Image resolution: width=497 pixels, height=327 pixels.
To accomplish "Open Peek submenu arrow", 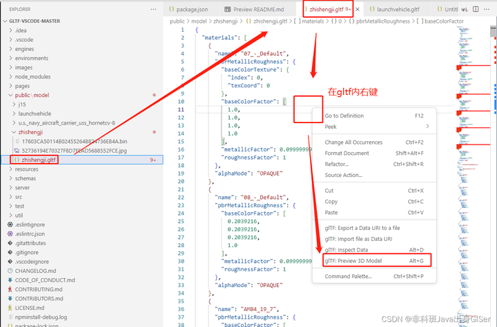I will pyautogui.click(x=427, y=127).
